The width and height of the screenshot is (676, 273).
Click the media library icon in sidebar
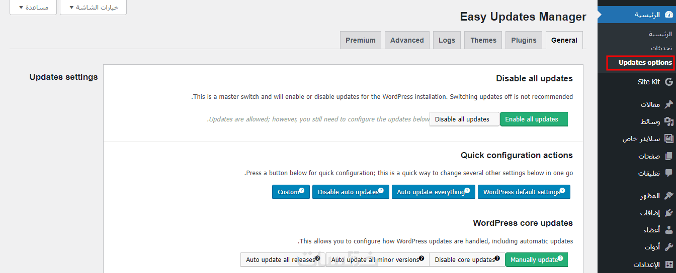click(x=668, y=121)
